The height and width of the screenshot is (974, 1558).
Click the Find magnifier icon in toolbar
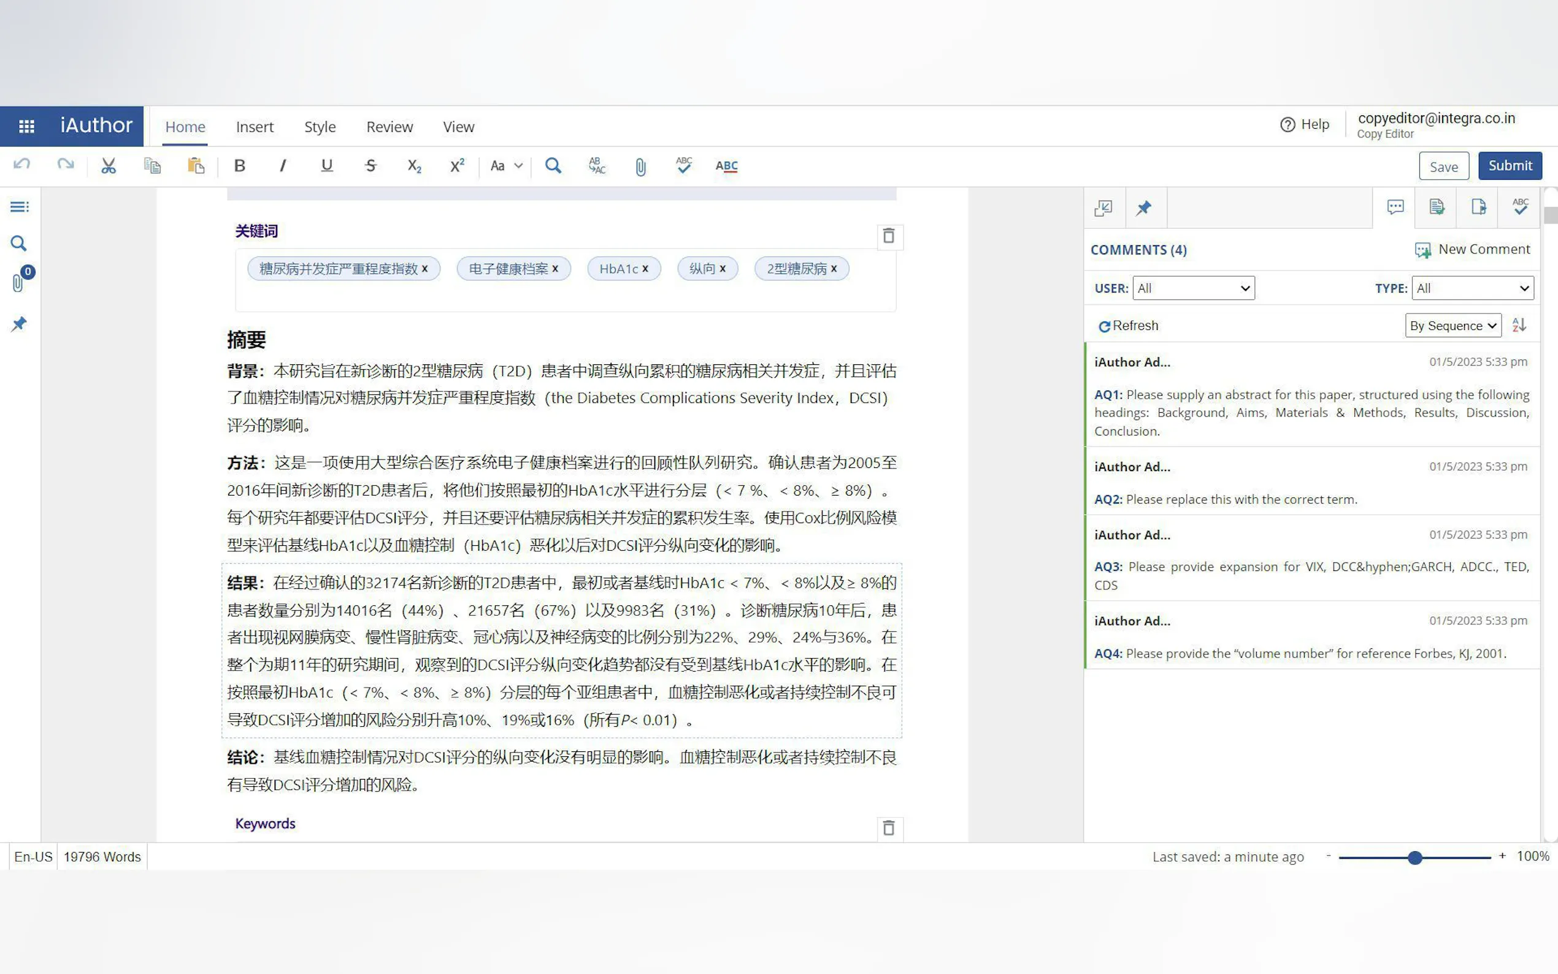point(553,166)
